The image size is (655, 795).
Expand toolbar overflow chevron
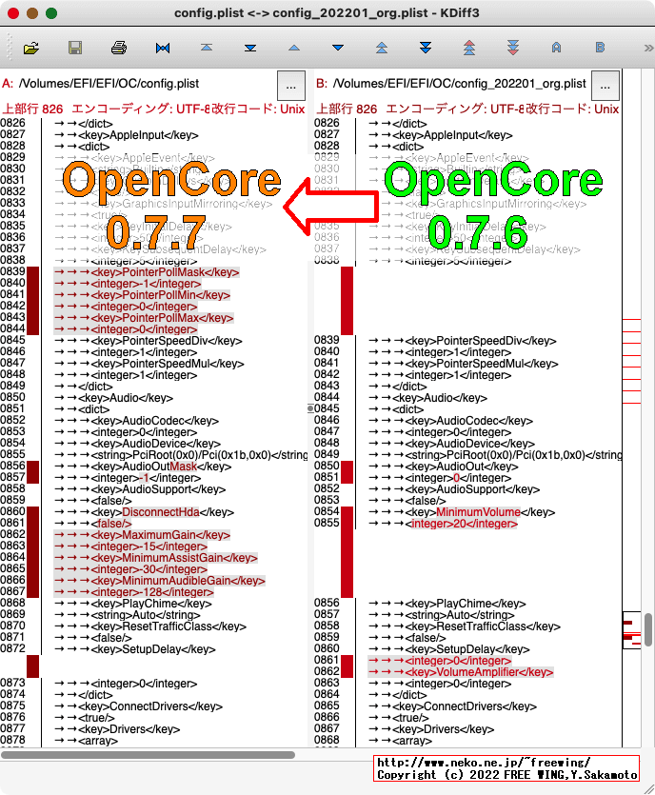click(x=648, y=49)
